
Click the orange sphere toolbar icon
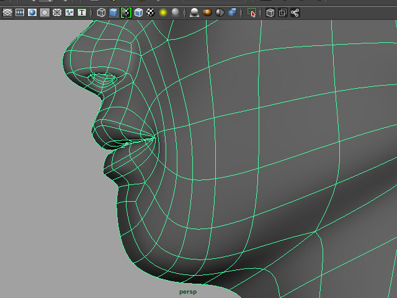tap(207, 12)
